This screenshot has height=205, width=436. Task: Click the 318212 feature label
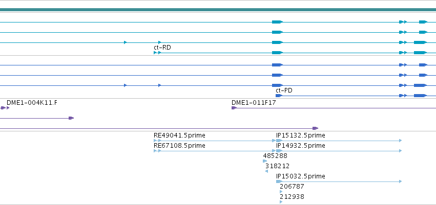point(277,166)
